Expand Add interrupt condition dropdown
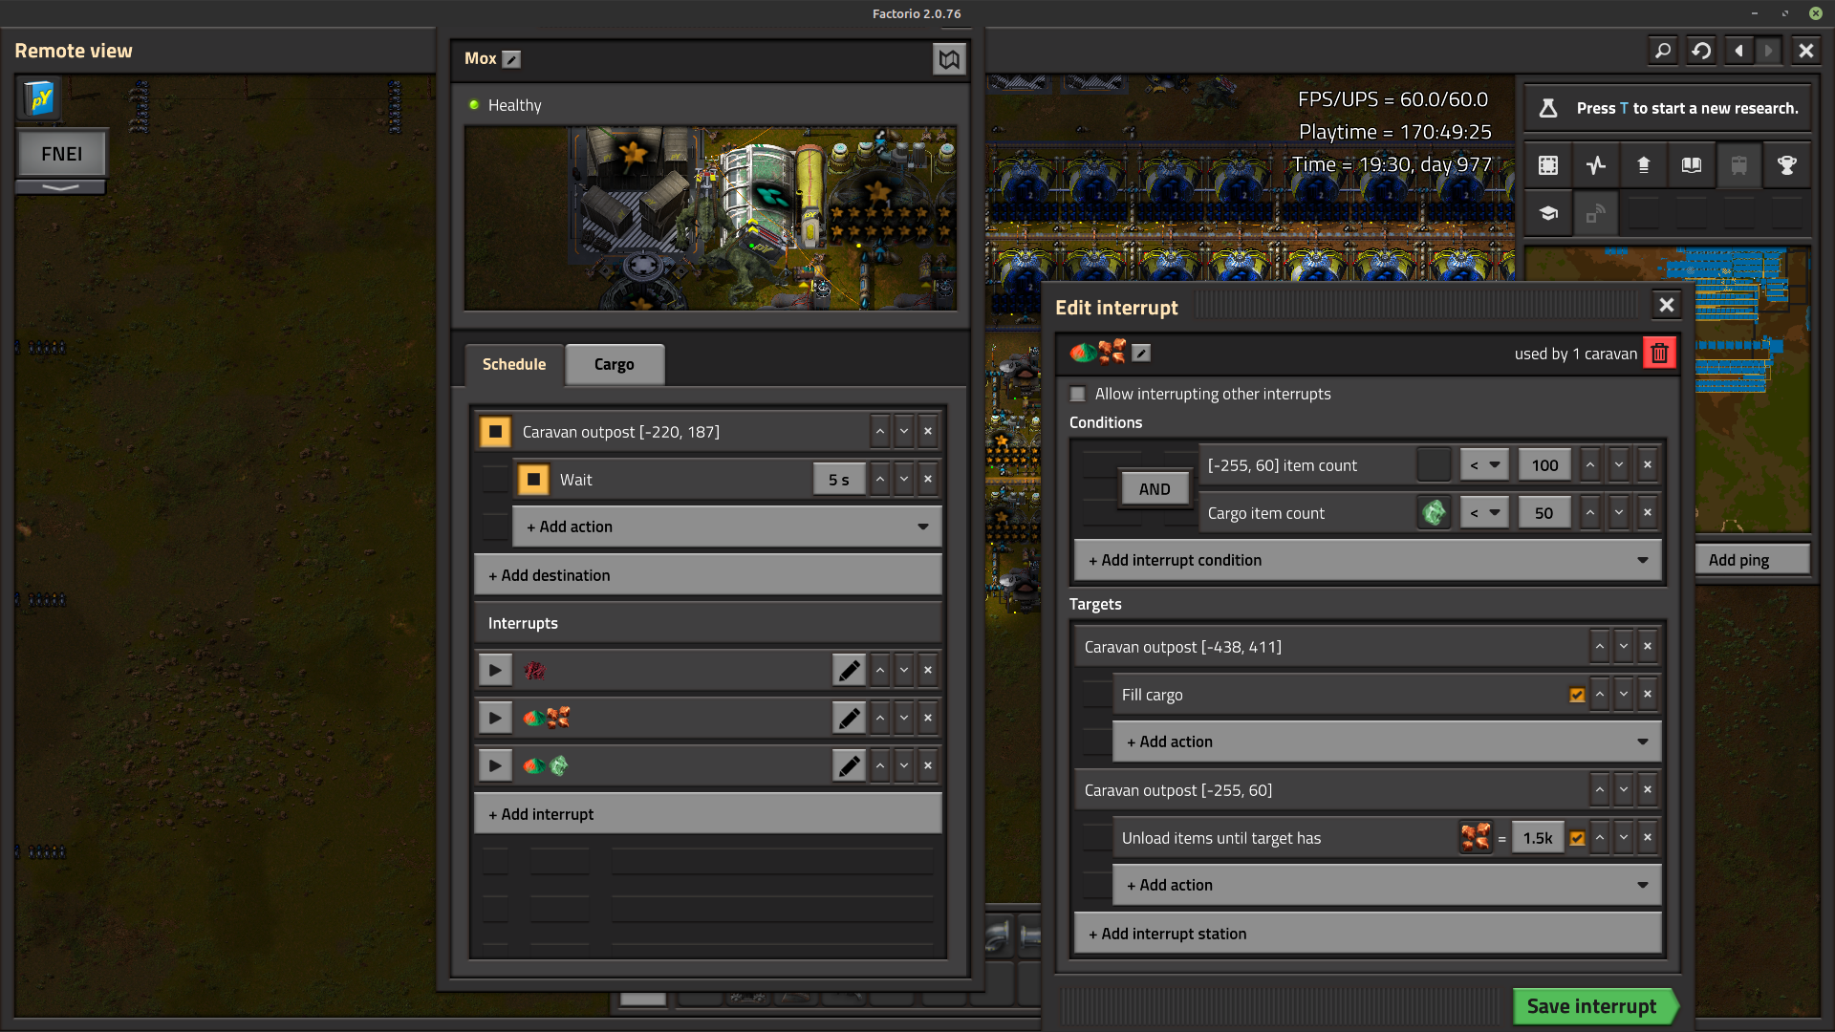 coord(1368,560)
